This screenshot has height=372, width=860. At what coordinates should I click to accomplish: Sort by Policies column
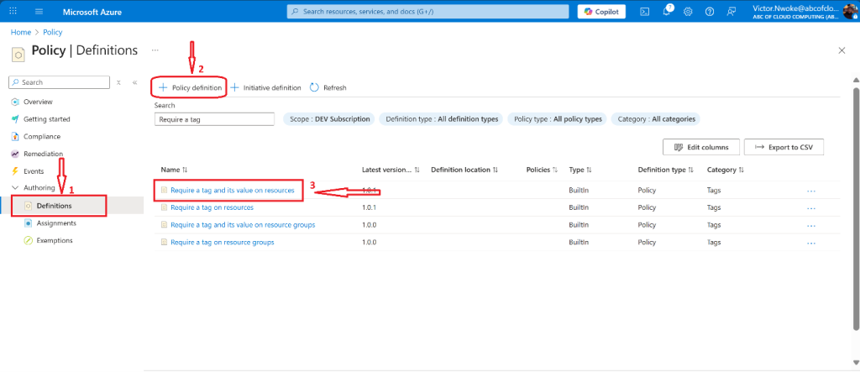tap(542, 170)
